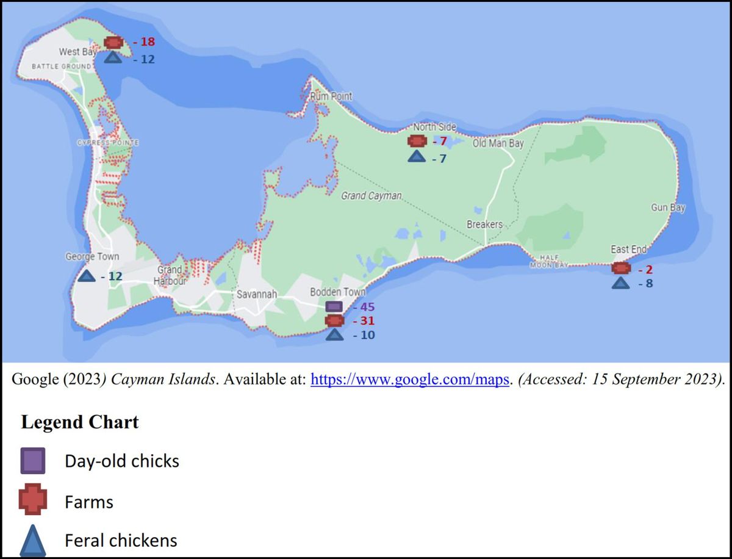732x559 pixels.
Task: Click the Rum Point map label
Action: coord(331,96)
